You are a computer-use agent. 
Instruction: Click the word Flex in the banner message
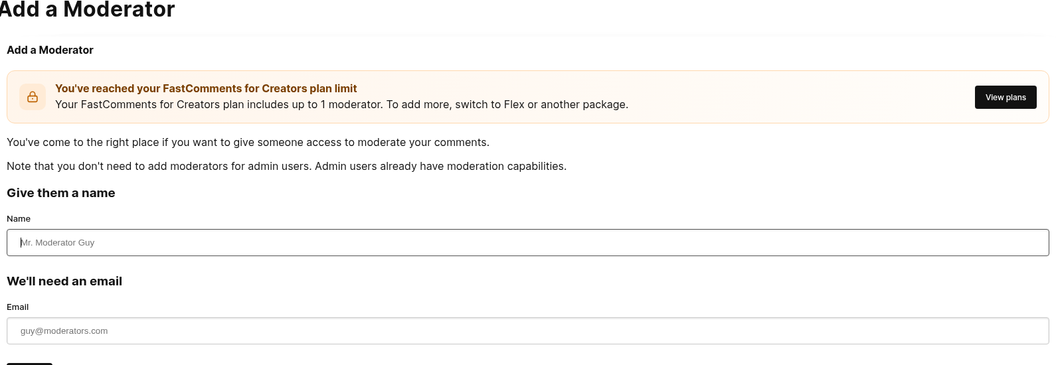pyautogui.click(x=513, y=104)
